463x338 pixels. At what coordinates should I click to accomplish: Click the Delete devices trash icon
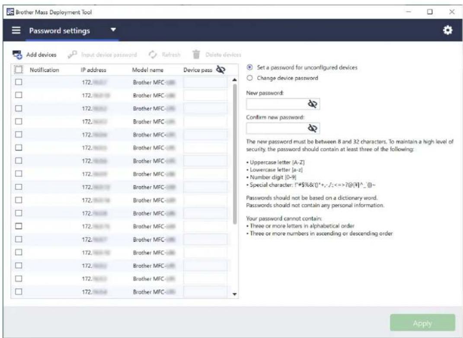pos(196,55)
